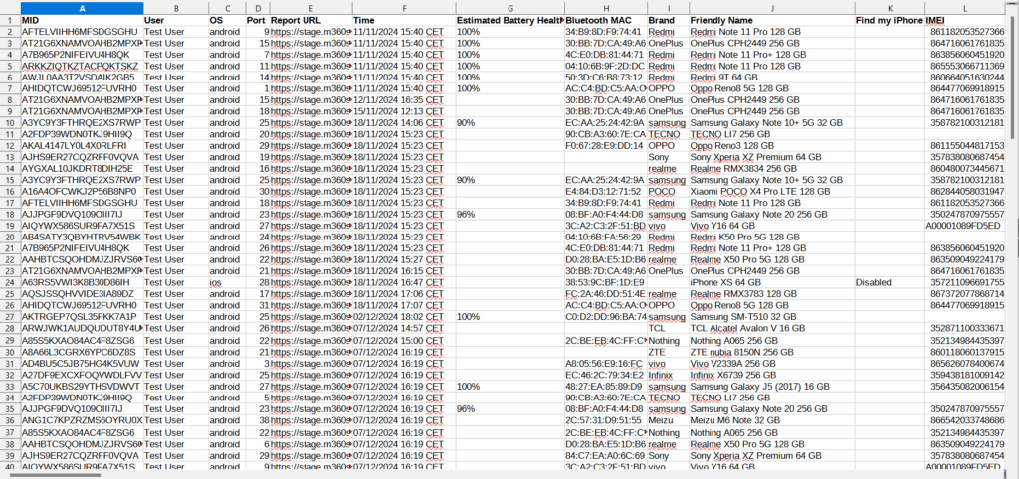The width and height of the screenshot is (1019, 479).
Task: Click the MID header cell
Action: (x=82, y=20)
